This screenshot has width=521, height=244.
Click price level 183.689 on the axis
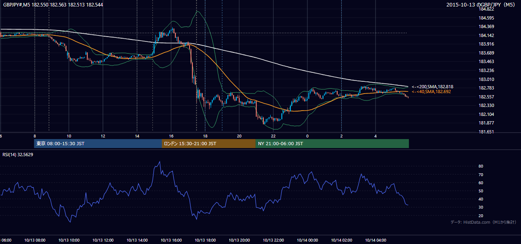click(486, 53)
